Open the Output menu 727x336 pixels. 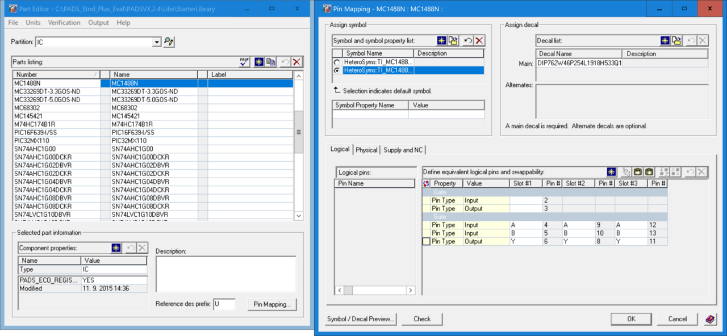coord(98,23)
